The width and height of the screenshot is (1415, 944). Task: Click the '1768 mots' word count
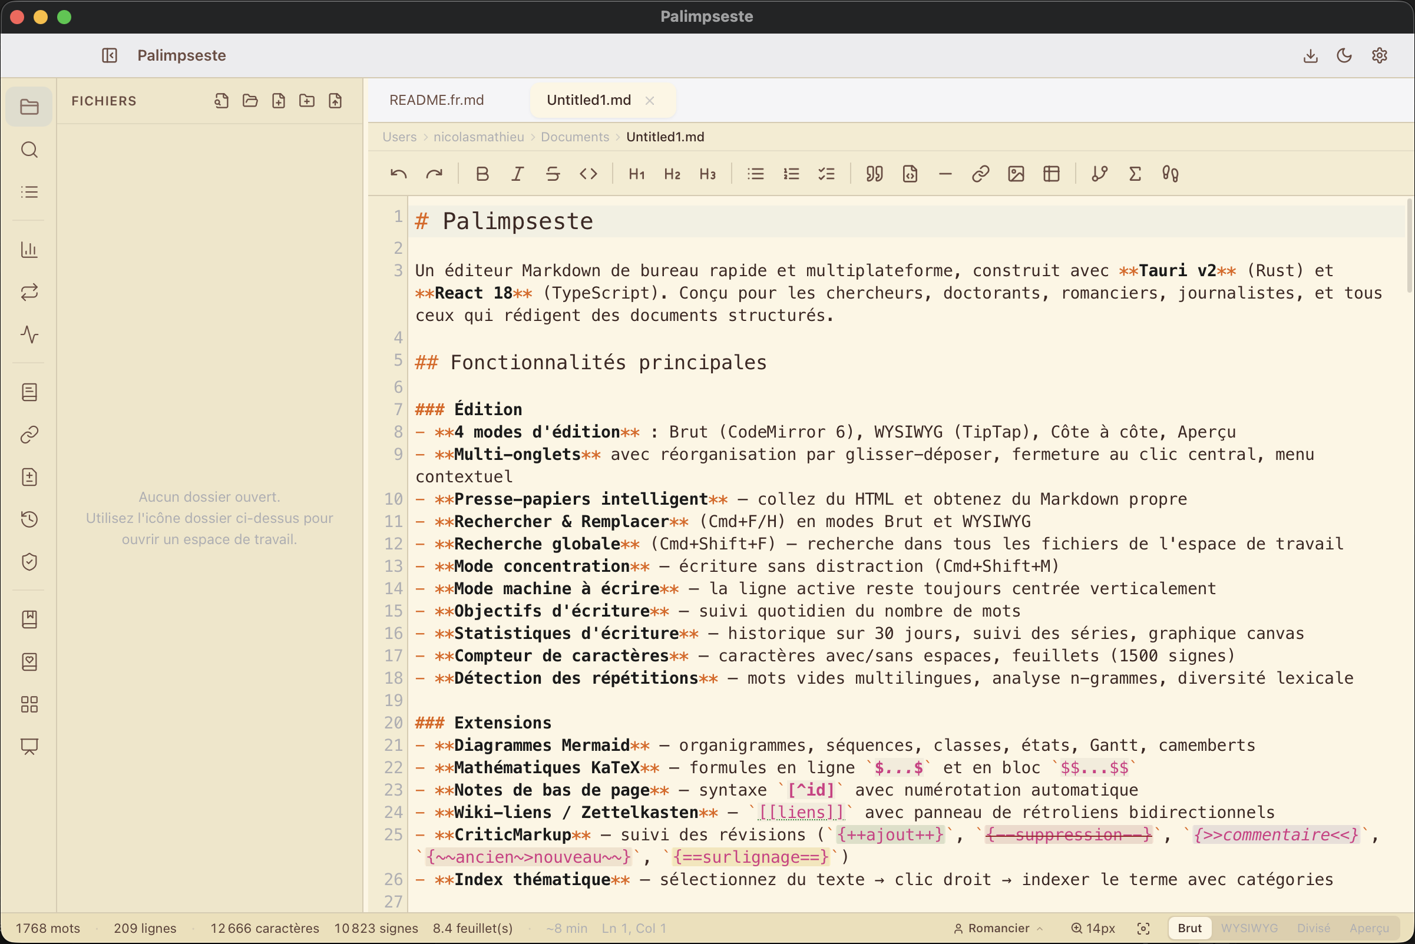tap(48, 928)
